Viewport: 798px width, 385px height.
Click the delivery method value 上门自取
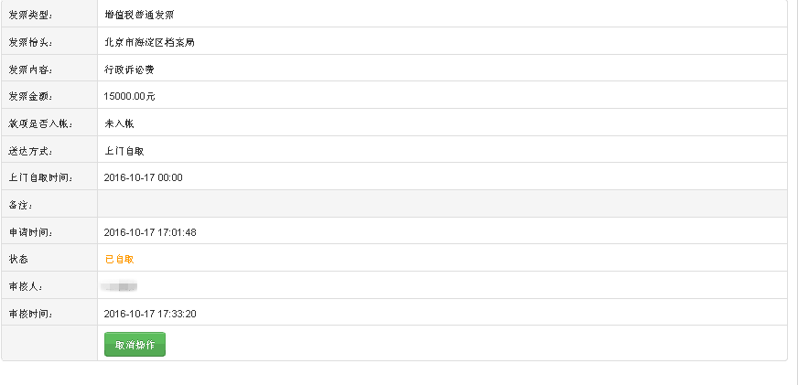click(124, 151)
